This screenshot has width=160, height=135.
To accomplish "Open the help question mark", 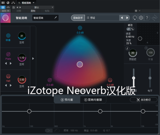I will 147,18.
